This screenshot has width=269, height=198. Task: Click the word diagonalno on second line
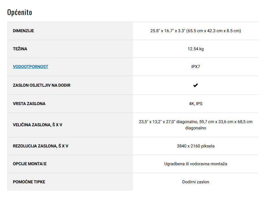pos(195,128)
